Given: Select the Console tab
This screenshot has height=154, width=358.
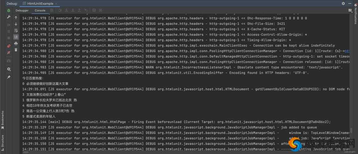Looking at the screenshot, I should [40, 10].
